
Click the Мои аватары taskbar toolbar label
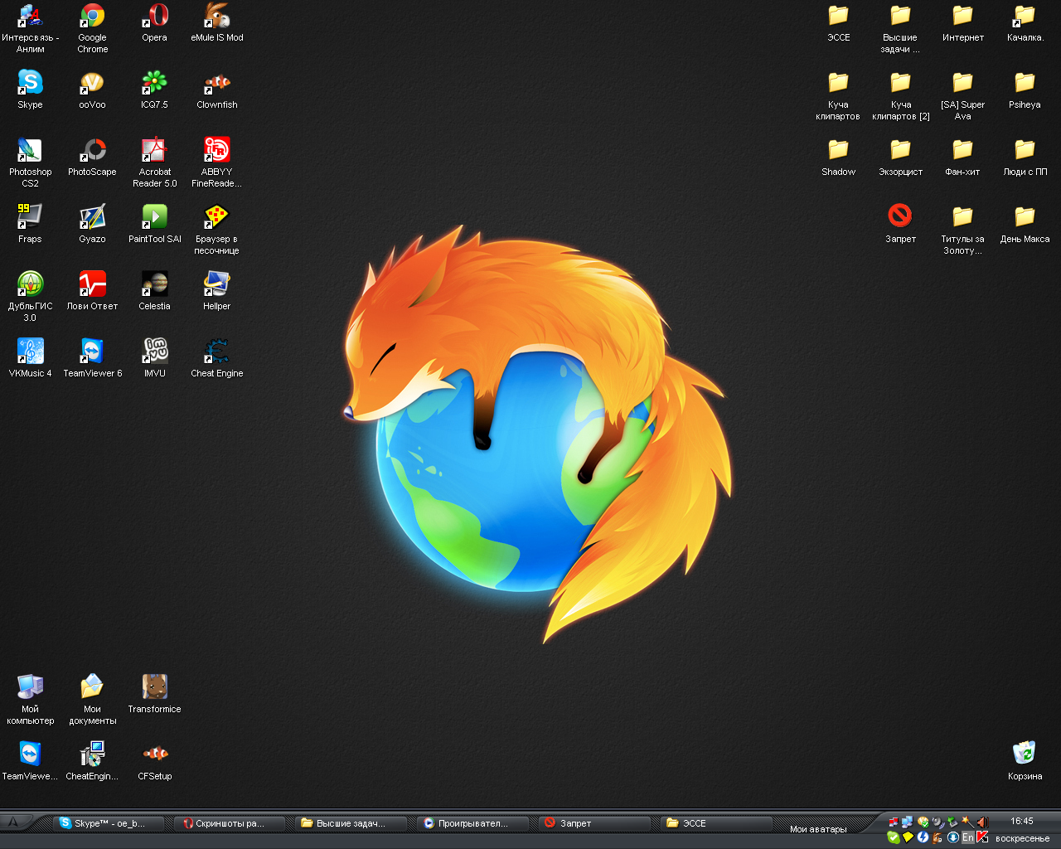818,829
